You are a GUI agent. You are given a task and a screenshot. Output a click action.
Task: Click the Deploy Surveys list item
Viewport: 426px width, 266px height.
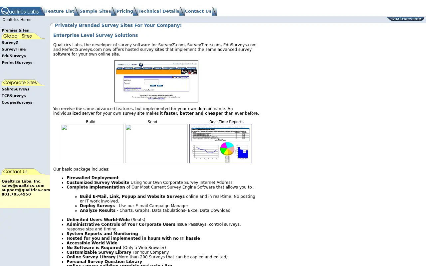point(134,206)
